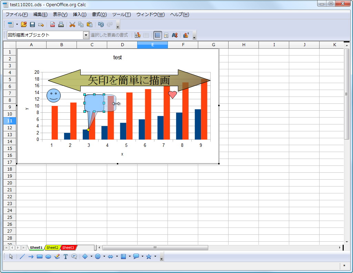Expand the drawing toolbar overflow arrow
This screenshot has height=273, width=353.
pos(161,256)
